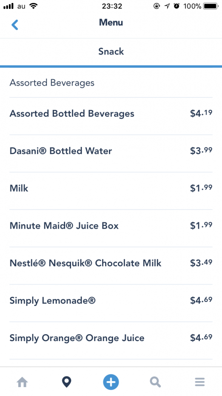This screenshot has height=396, width=222.
Task: Select Simply Orange Orange Juice
Action: (111, 340)
